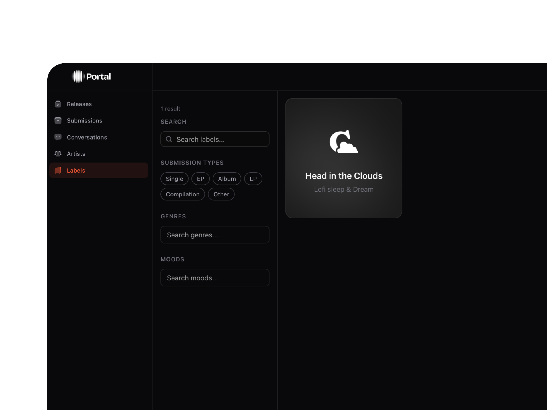This screenshot has width=547, height=410.
Task: Open the Search genres combo box
Action: 215,235
